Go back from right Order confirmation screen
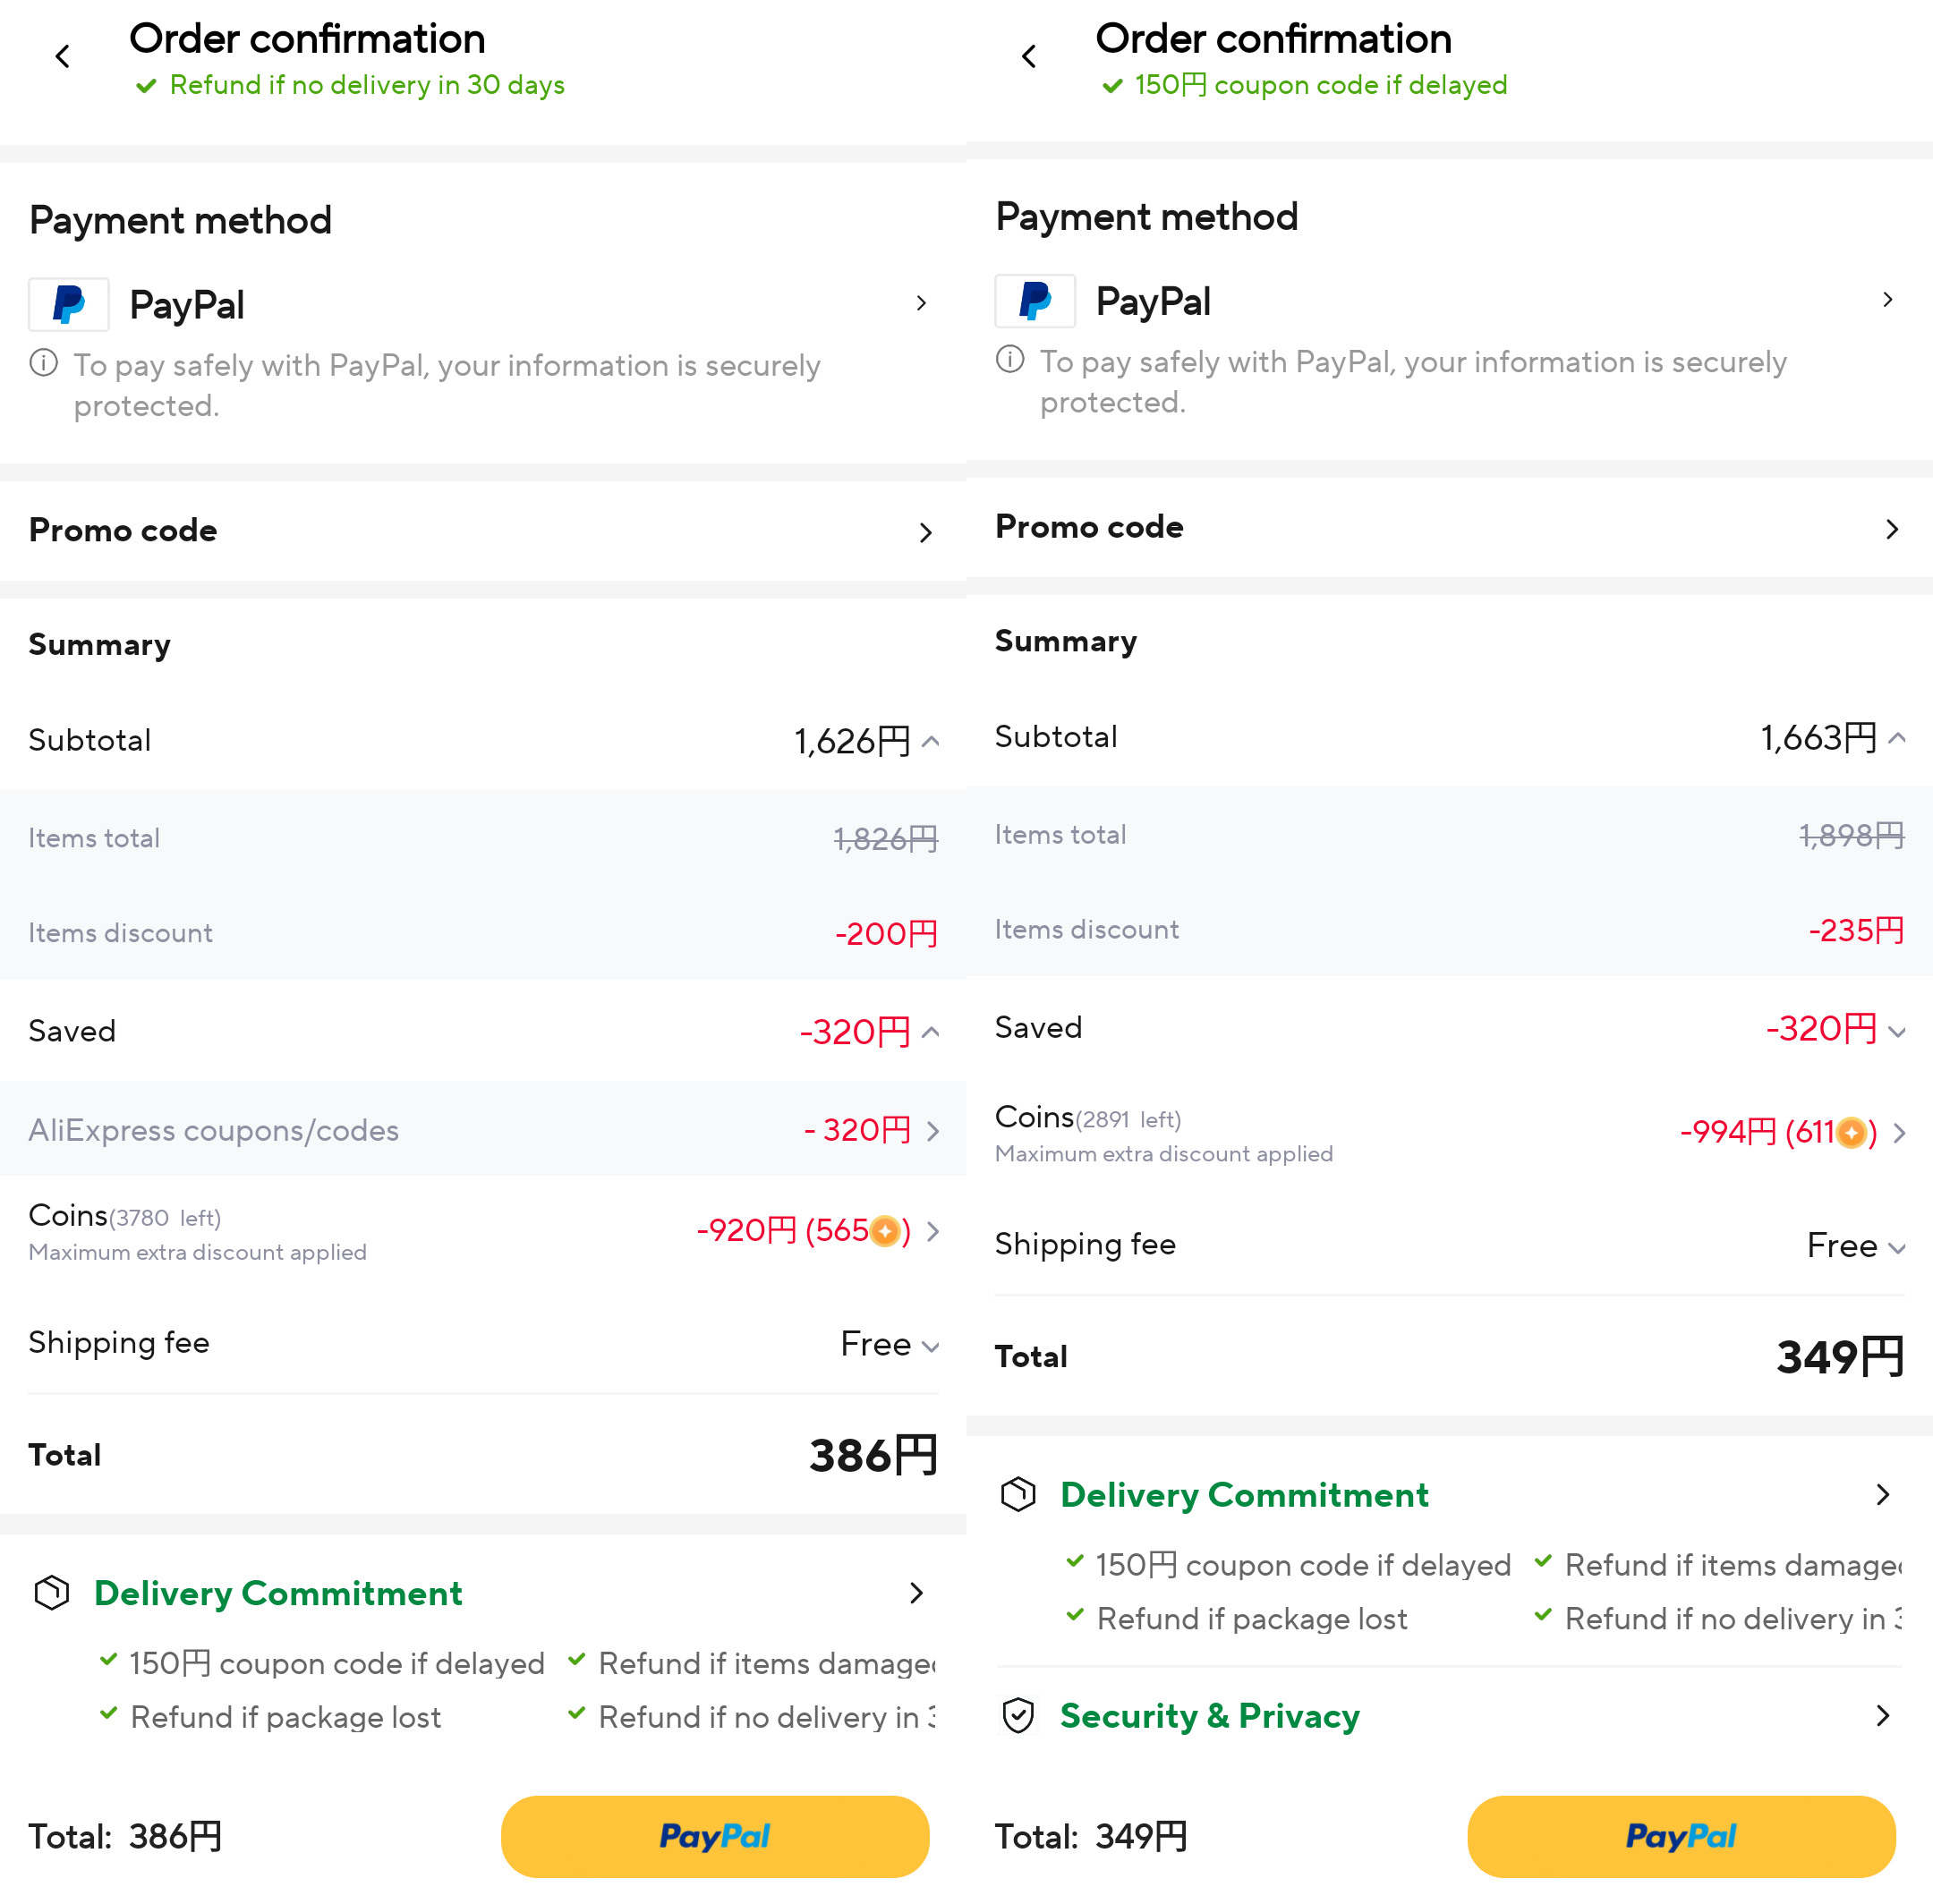Screen dimensions: 1933x1904 (x=1029, y=57)
